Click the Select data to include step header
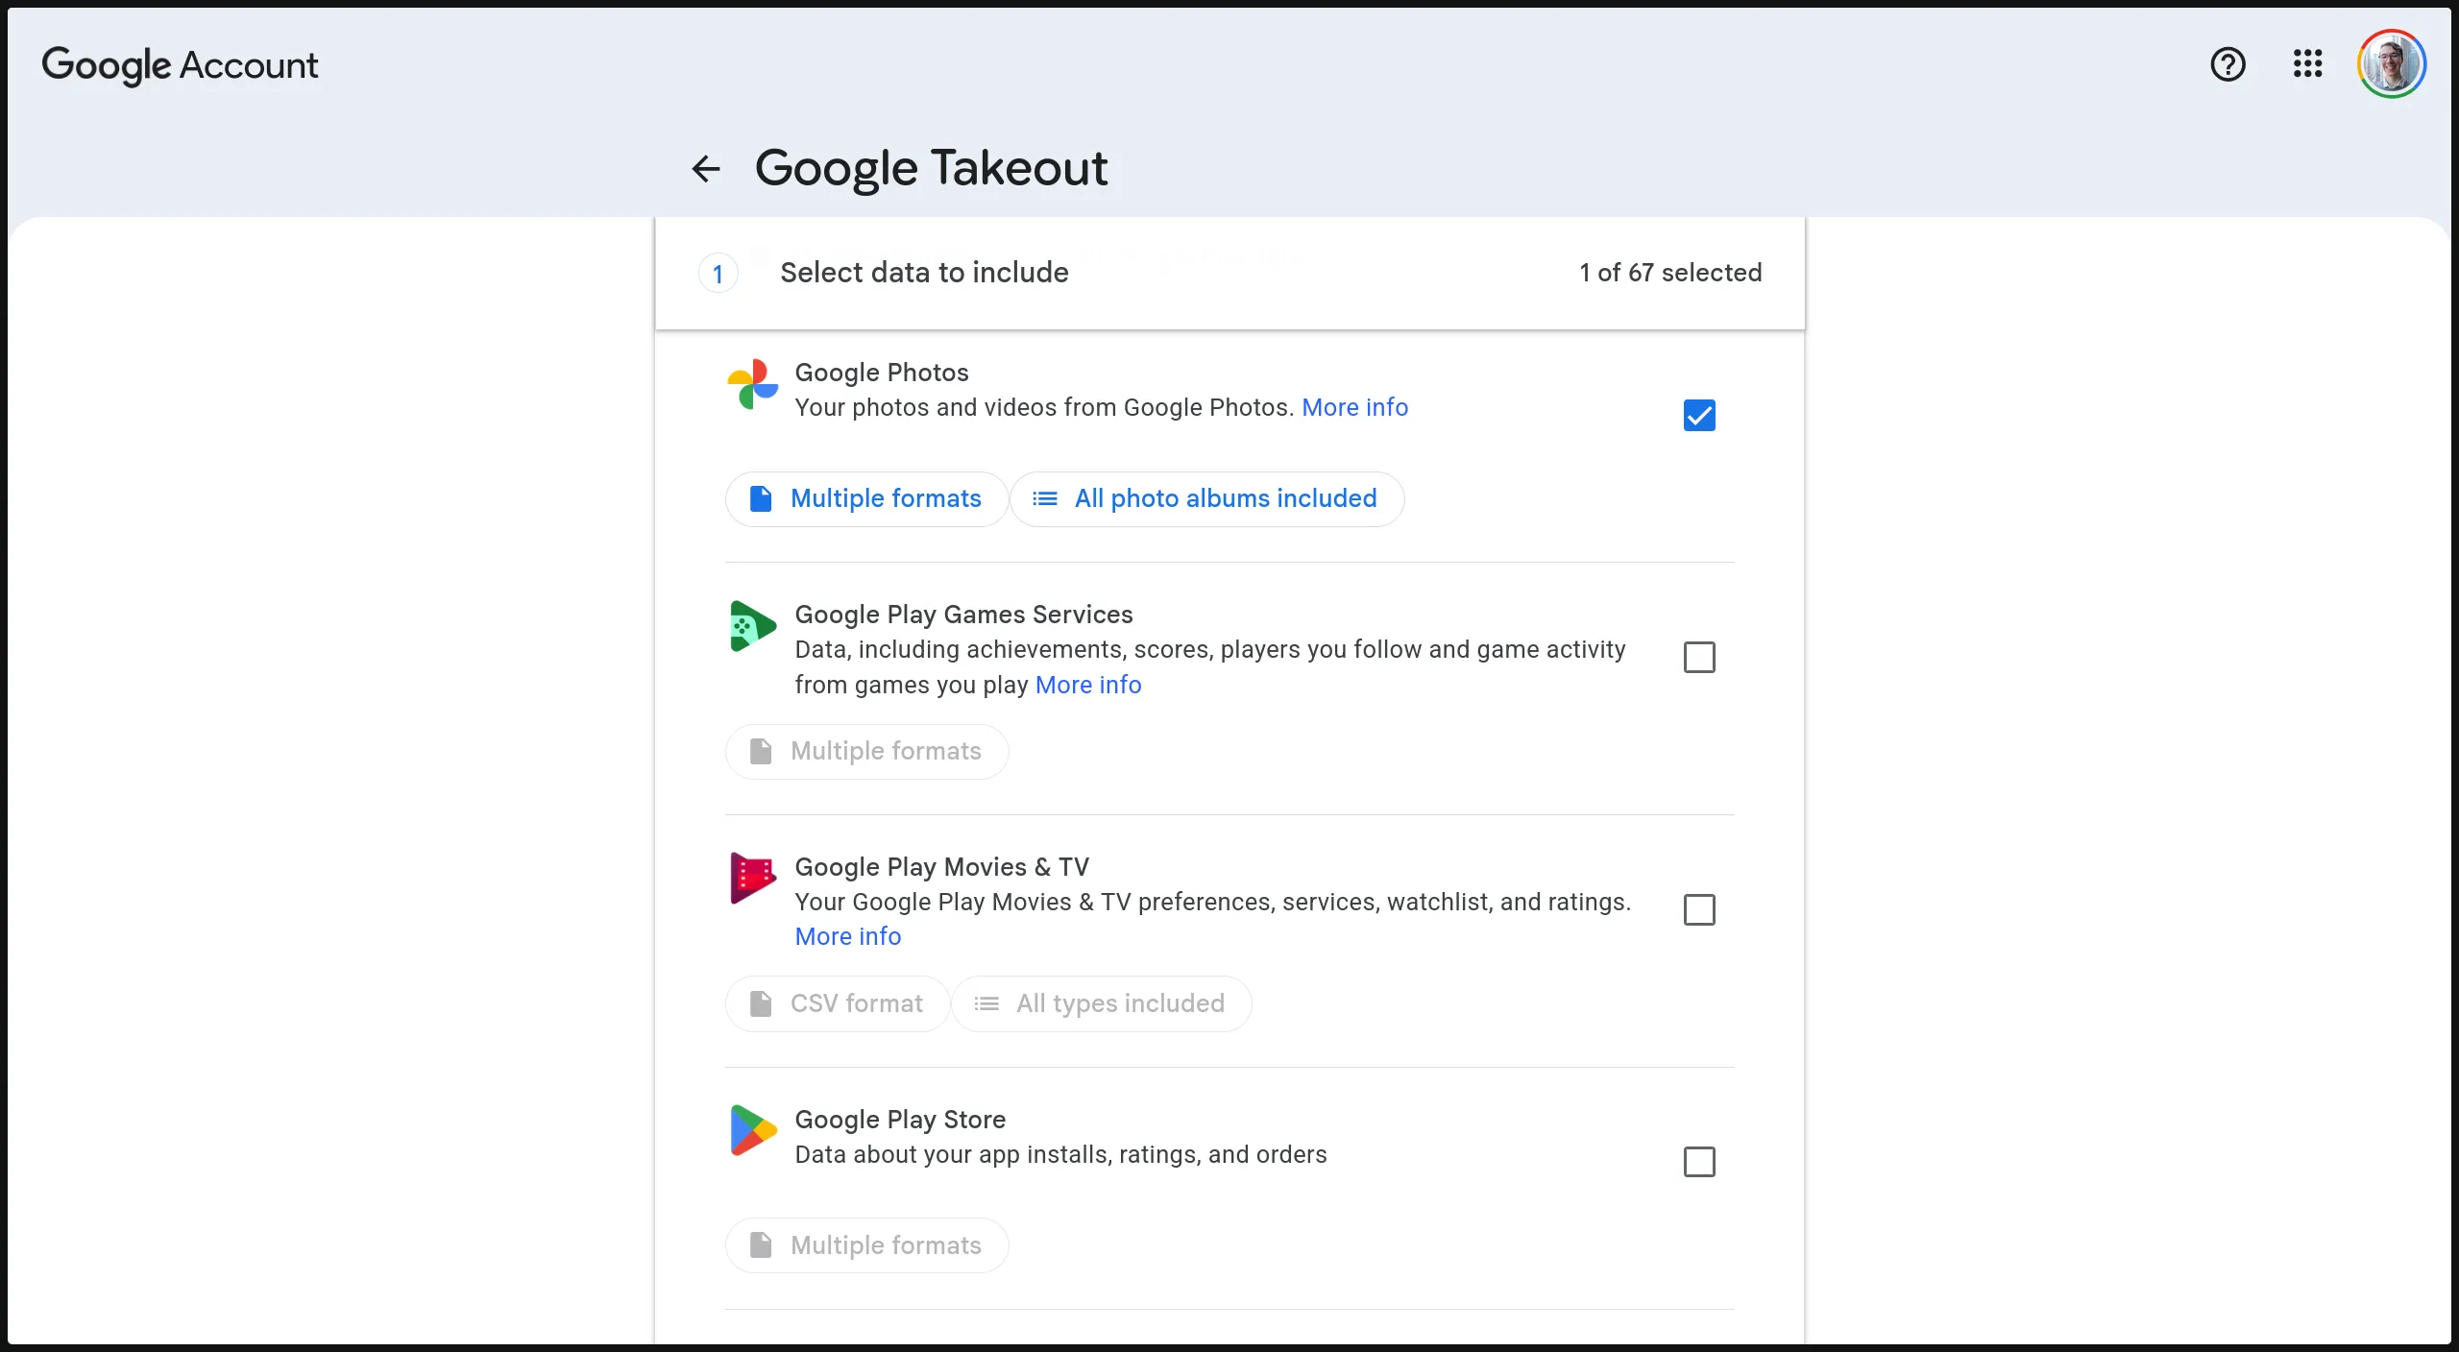Screen dimensions: 2459x1352 (x=1229, y=274)
